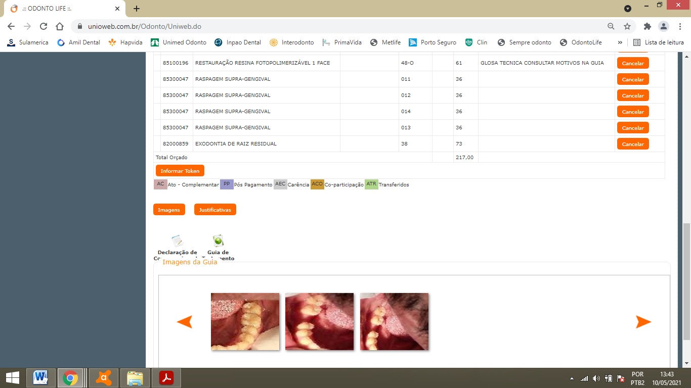The width and height of the screenshot is (691, 388).
Task: Open tab search dropdown arrow
Action: pyautogui.click(x=628, y=9)
